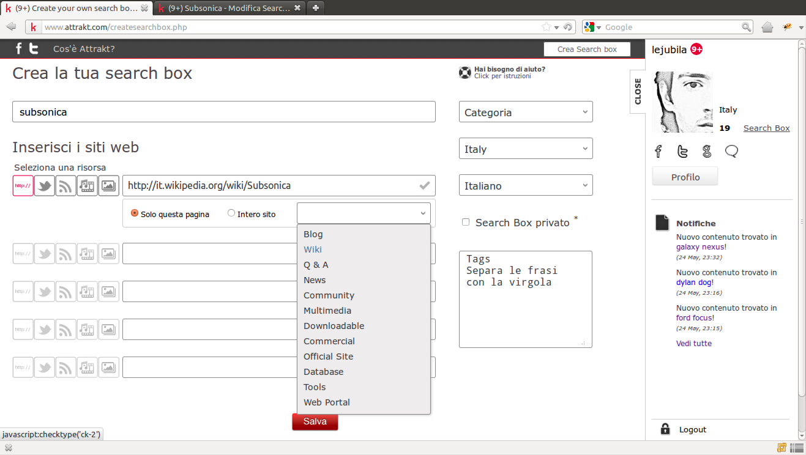
Task: Collapse the site type dropdown field
Action: tap(364, 213)
